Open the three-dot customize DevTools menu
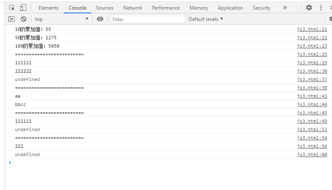 [x=321, y=8]
